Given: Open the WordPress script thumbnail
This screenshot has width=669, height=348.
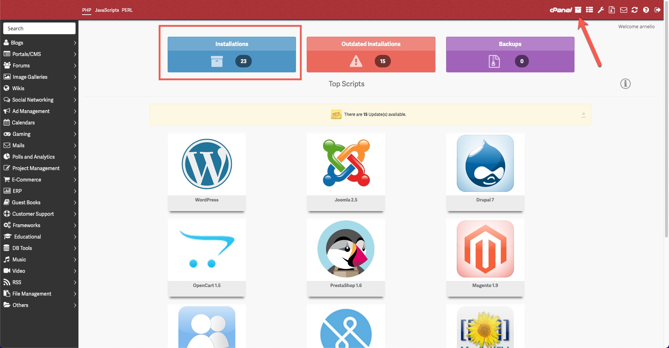Looking at the screenshot, I should tap(207, 164).
